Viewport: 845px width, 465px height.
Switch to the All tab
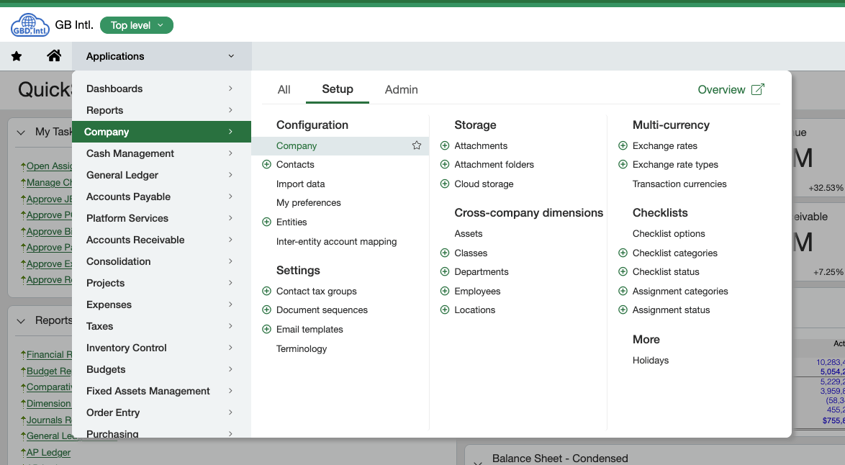(284, 89)
